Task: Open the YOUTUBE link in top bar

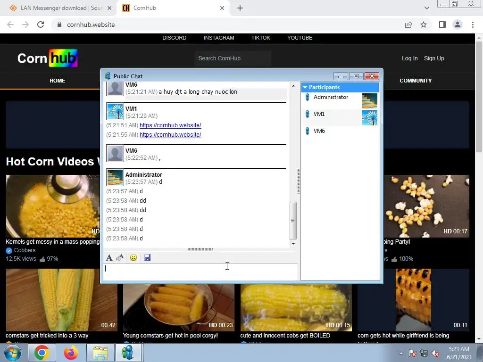Action: point(300,38)
